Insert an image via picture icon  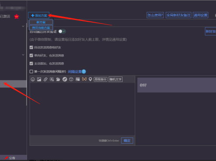pos(39,79)
